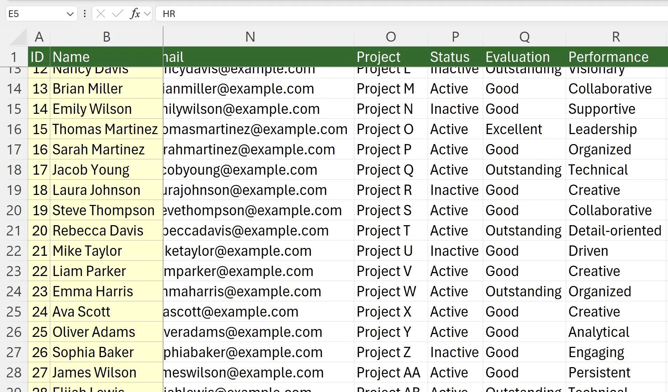Select column N header
Image resolution: width=668 pixels, height=392 pixels.
250,37
